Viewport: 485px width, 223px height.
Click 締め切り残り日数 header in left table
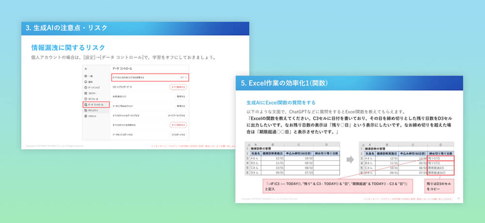[x=326, y=153]
